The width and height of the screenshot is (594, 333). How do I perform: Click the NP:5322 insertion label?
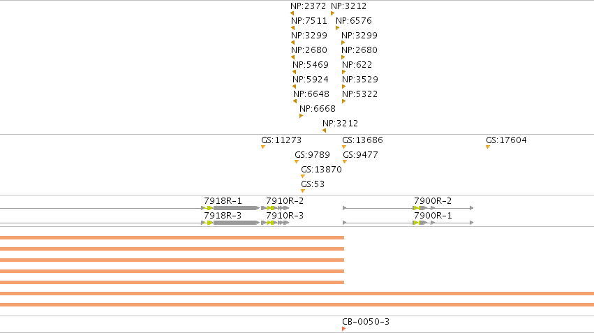[360, 94]
